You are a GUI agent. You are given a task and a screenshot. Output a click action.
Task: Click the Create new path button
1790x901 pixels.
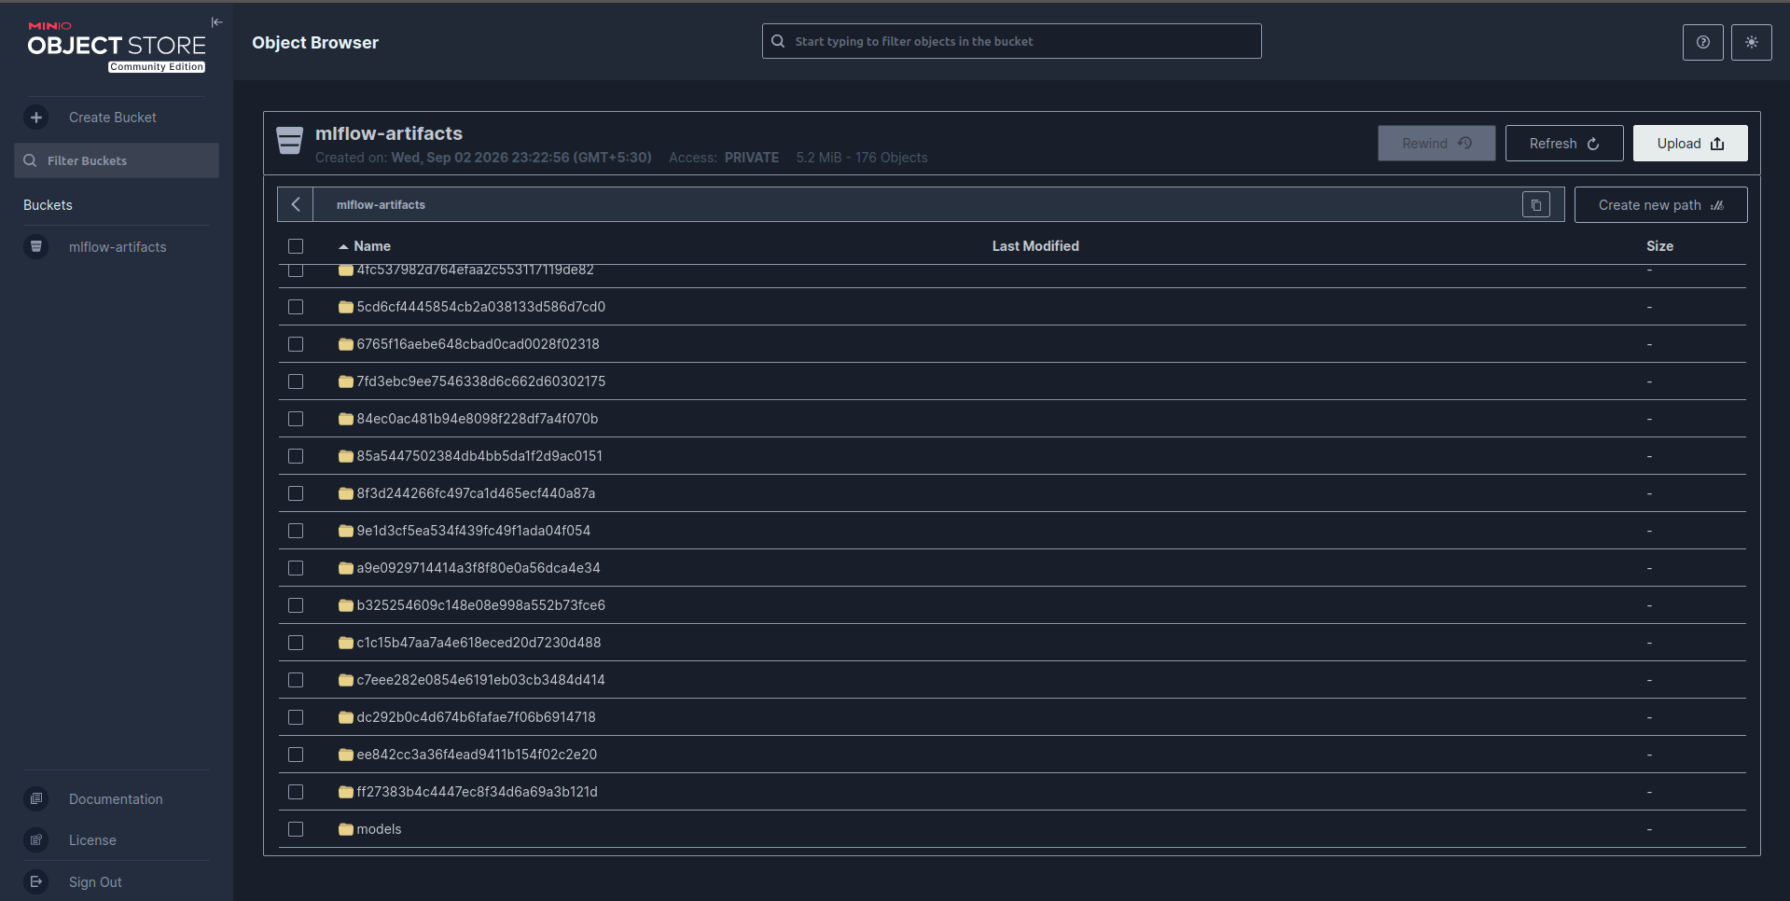1660,205
